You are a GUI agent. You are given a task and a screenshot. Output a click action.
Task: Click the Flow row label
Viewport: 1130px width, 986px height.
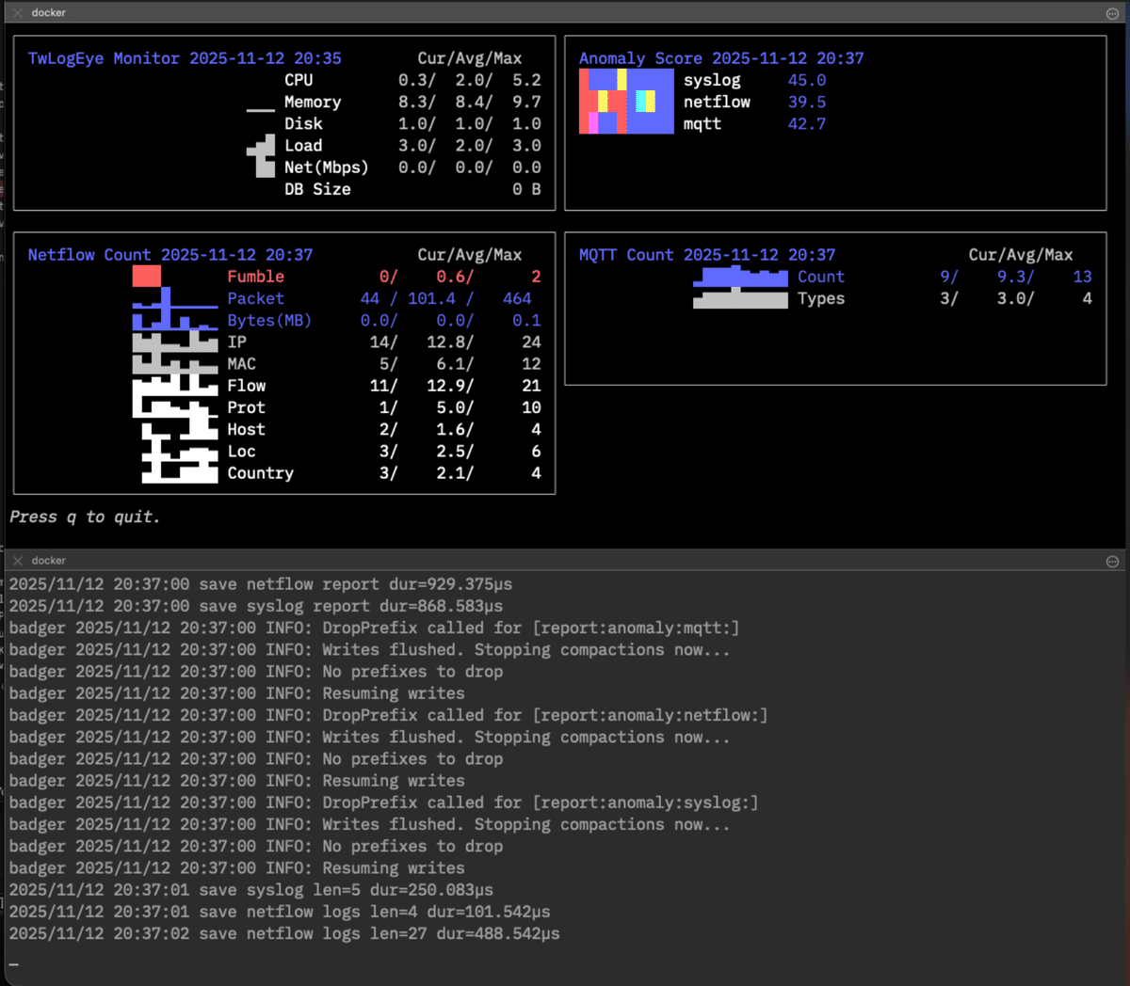246,386
